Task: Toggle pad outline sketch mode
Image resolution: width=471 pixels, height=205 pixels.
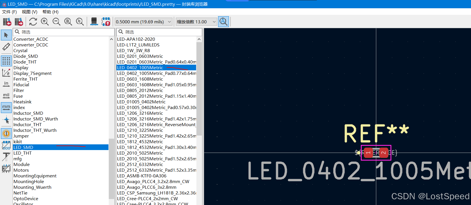Action: 6,145
